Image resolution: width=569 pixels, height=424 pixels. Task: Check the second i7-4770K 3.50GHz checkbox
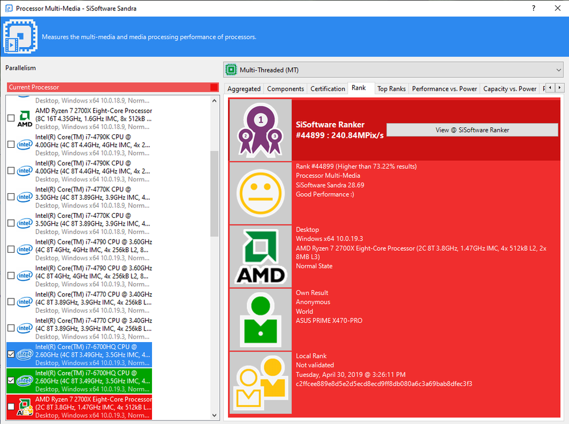(x=11, y=223)
